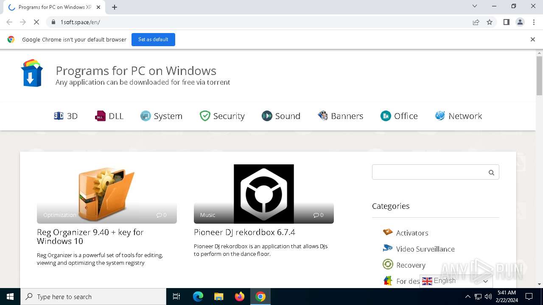Viewport: 543px width, 305px height.
Task: Open the Video Surveillance category link
Action: [425, 249]
